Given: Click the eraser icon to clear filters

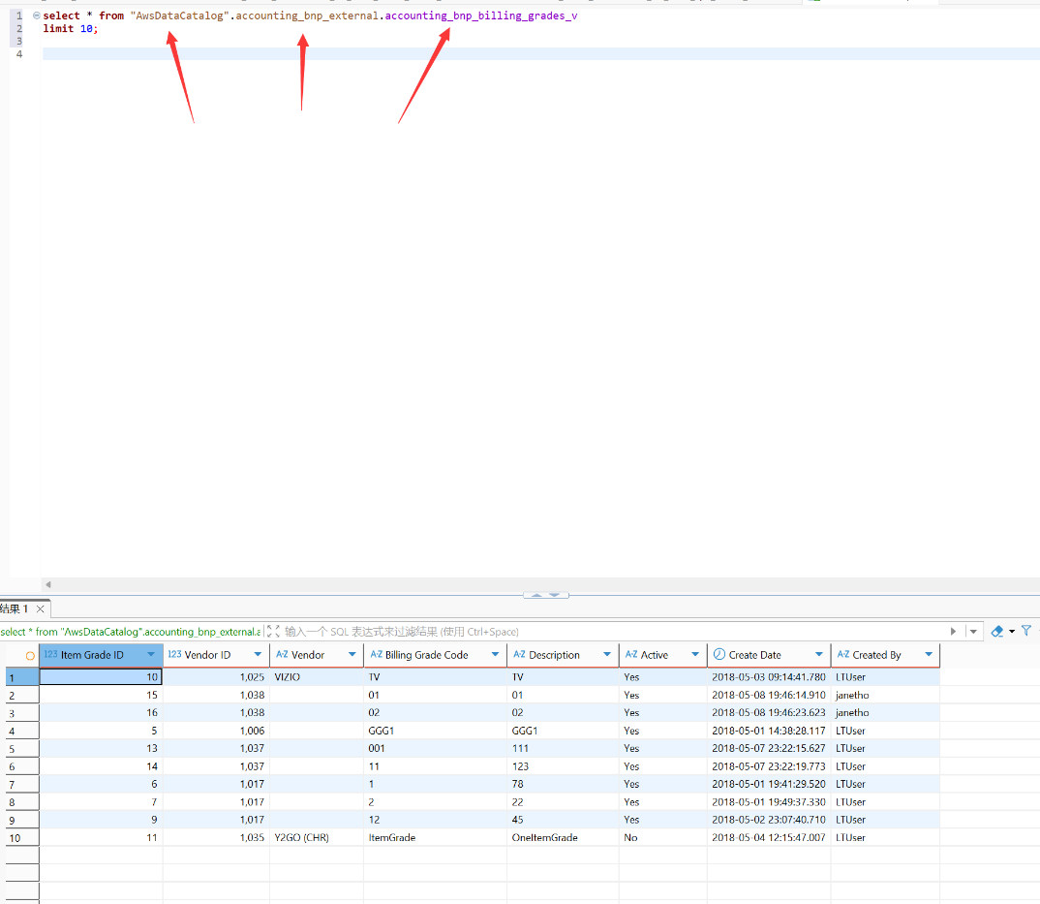Looking at the screenshot, I should [x=996, y=631].
